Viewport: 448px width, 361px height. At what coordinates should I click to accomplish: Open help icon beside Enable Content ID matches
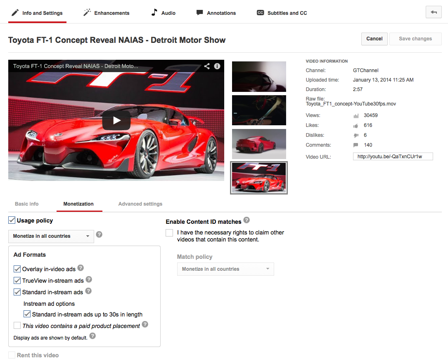[x=247, y=220]
